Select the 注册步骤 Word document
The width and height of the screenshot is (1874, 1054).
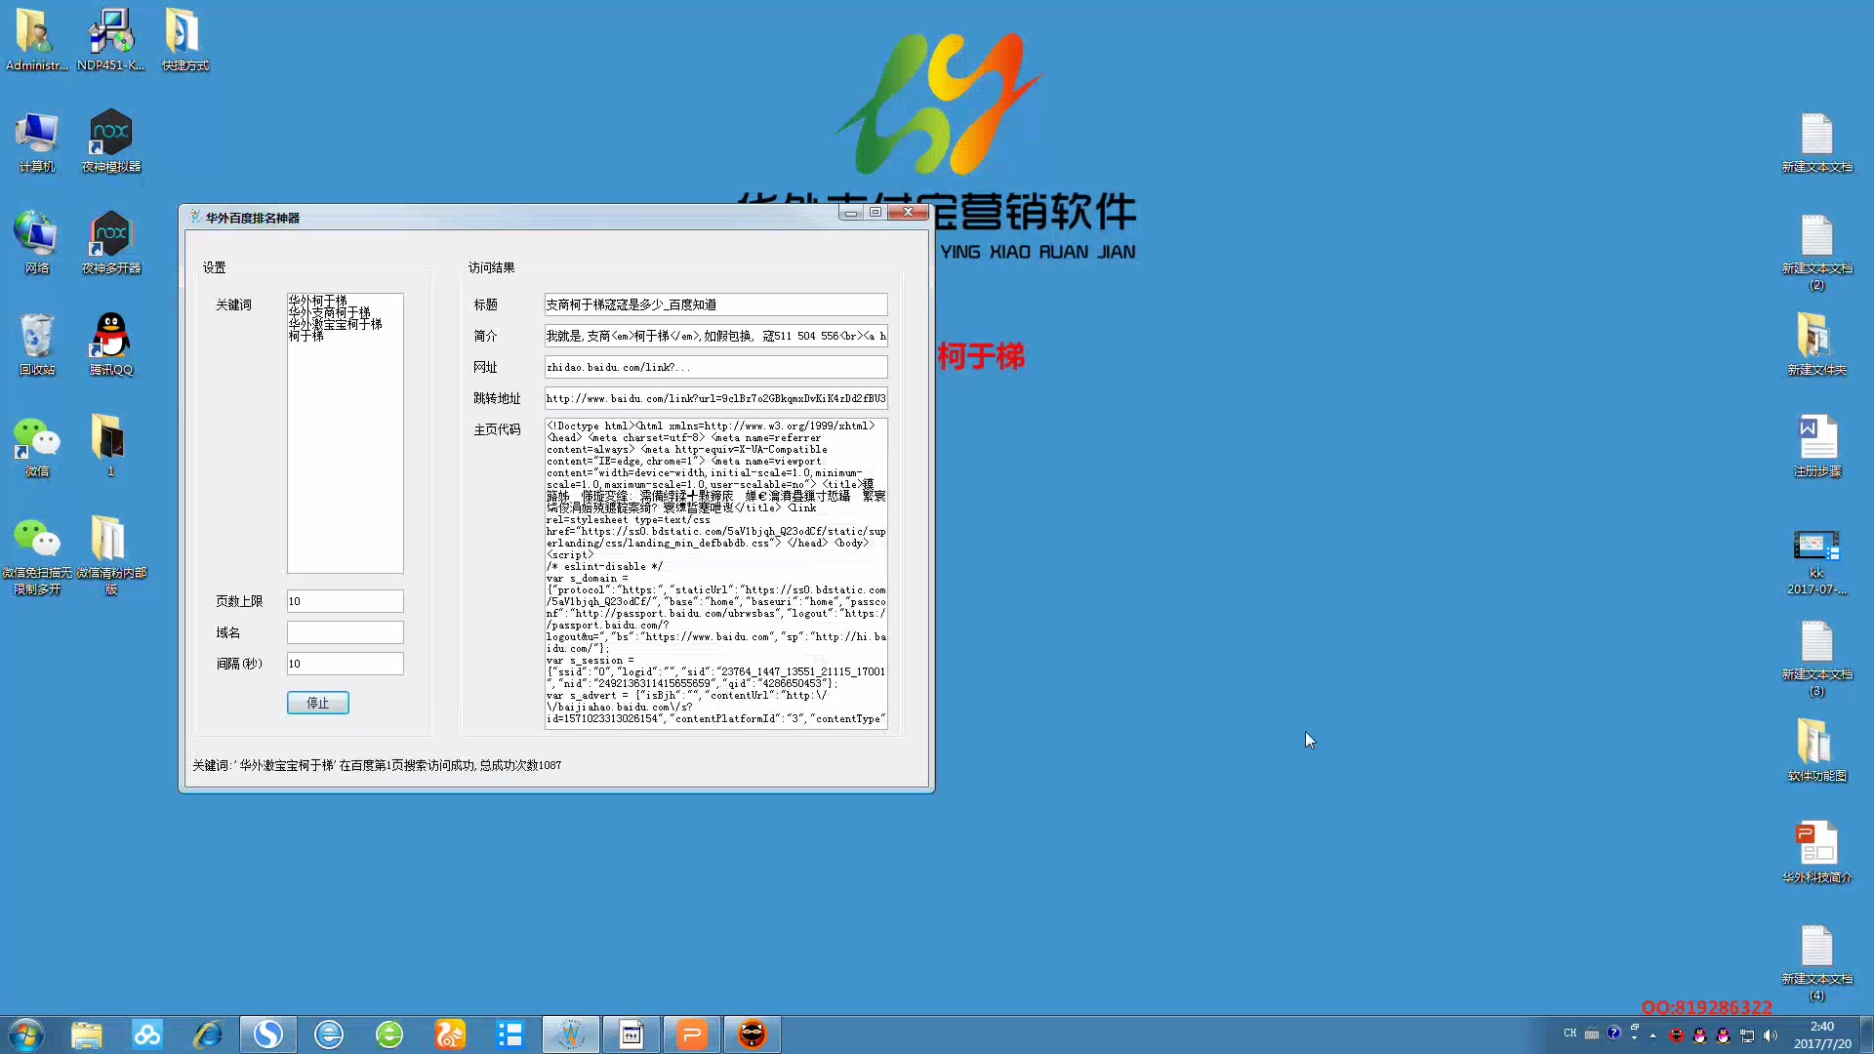[x=1816, y=446]
